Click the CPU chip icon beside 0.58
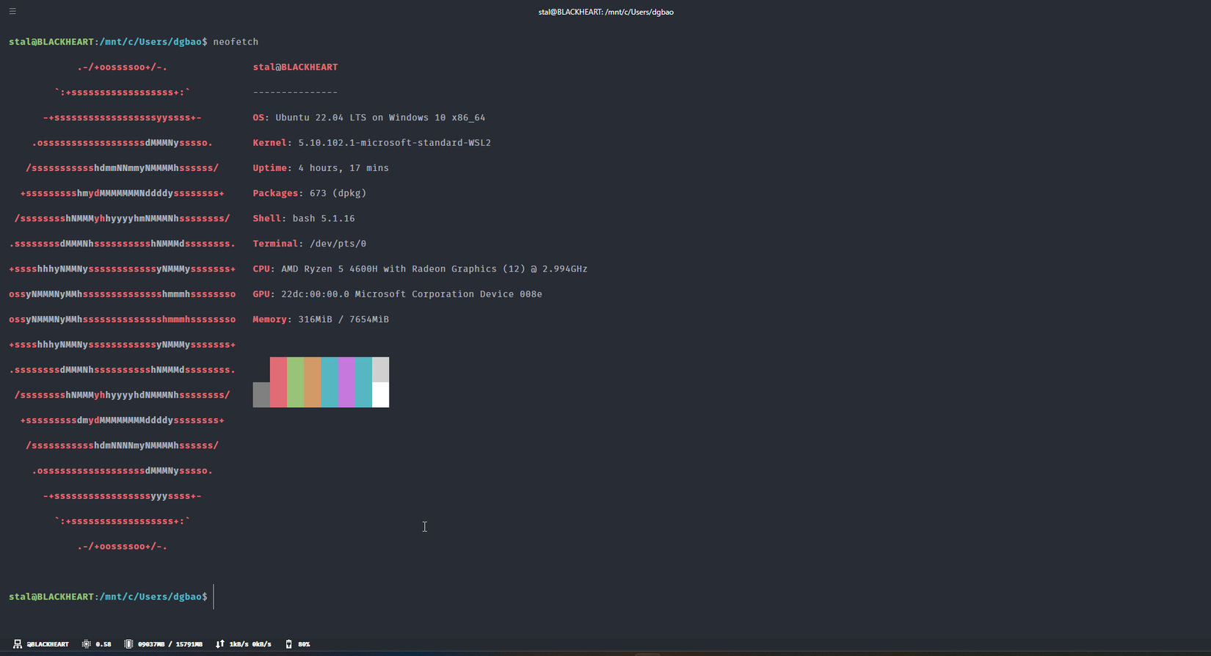 (x=86, y=644)
